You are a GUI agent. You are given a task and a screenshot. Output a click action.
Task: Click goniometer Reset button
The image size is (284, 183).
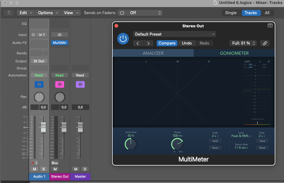(215, 148)
